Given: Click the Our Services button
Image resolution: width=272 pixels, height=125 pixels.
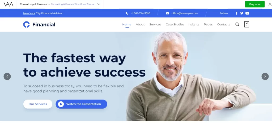Looking at the screenshot, I should 38,104.
